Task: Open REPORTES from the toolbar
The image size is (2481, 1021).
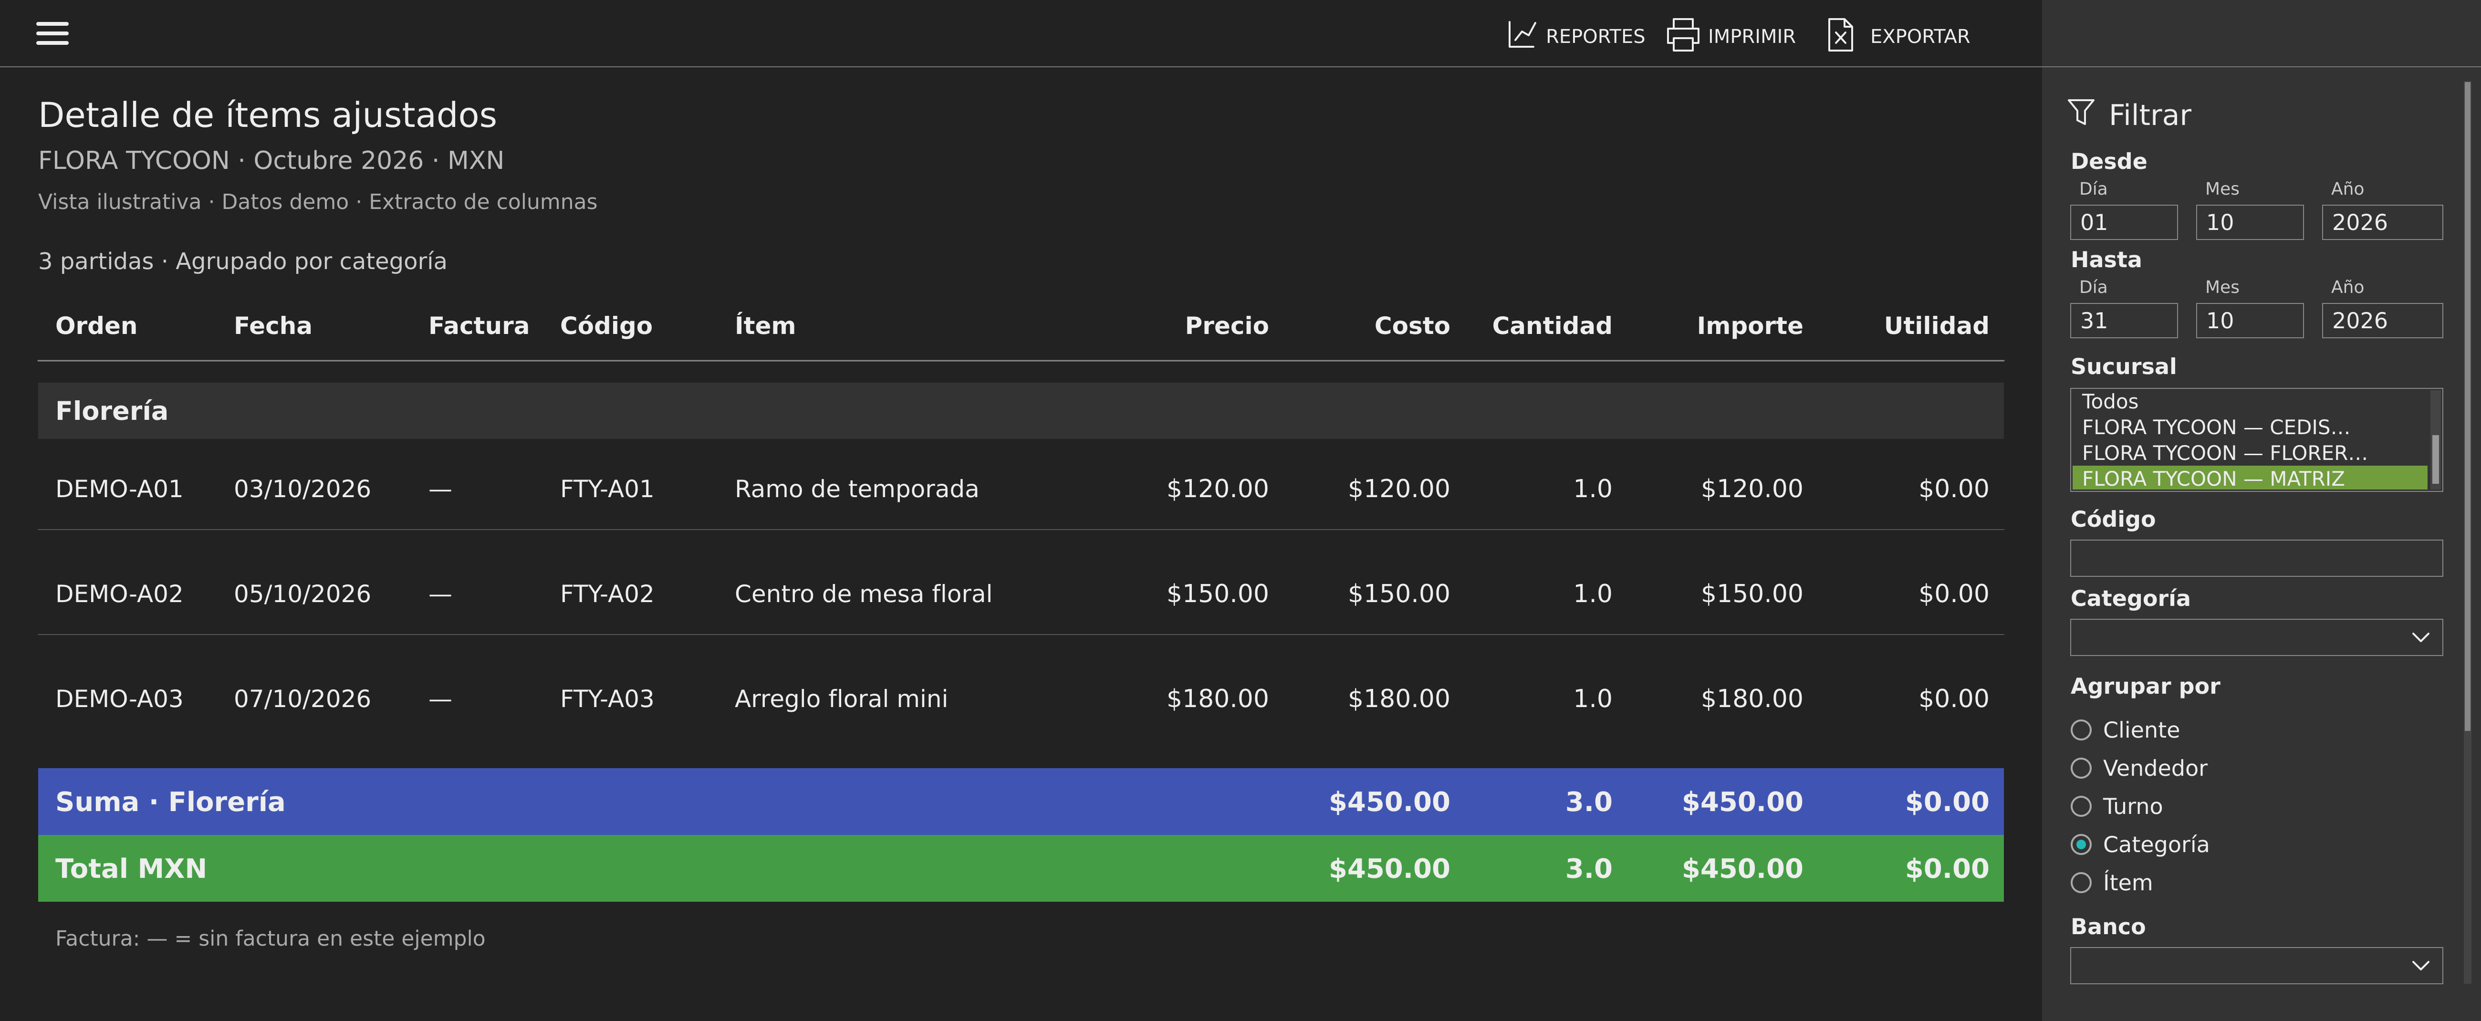Action: [x=1594, y=37]
